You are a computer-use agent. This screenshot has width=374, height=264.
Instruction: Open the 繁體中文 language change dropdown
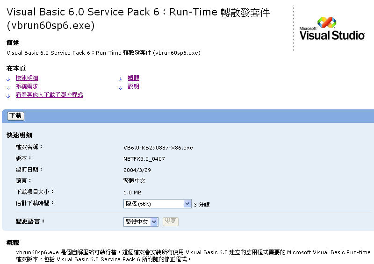click(141, 222)
